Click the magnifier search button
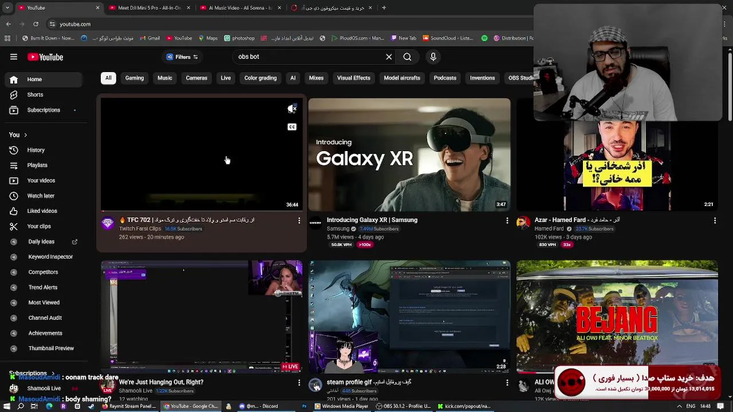The width and height of the screenshot is (733, 412). click(x=407, y=57)
